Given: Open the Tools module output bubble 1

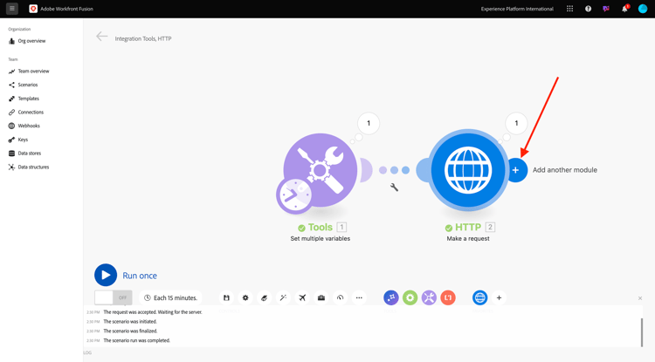Looking at the screenshot, I should point(369,123).
